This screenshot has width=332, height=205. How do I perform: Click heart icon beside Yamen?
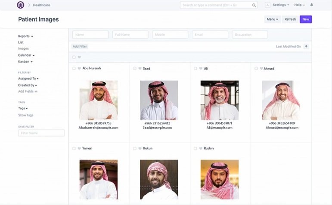(79, 148)
